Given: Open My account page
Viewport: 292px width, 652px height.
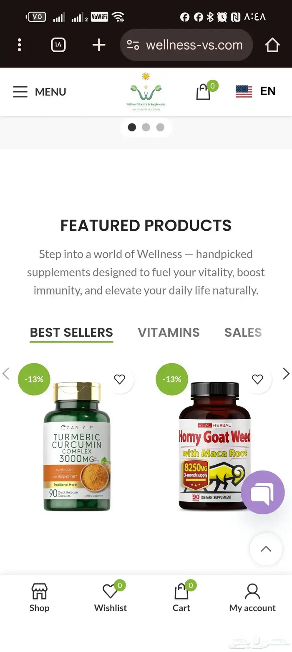Looking at the screenshot, I should [x=252, y=598].
